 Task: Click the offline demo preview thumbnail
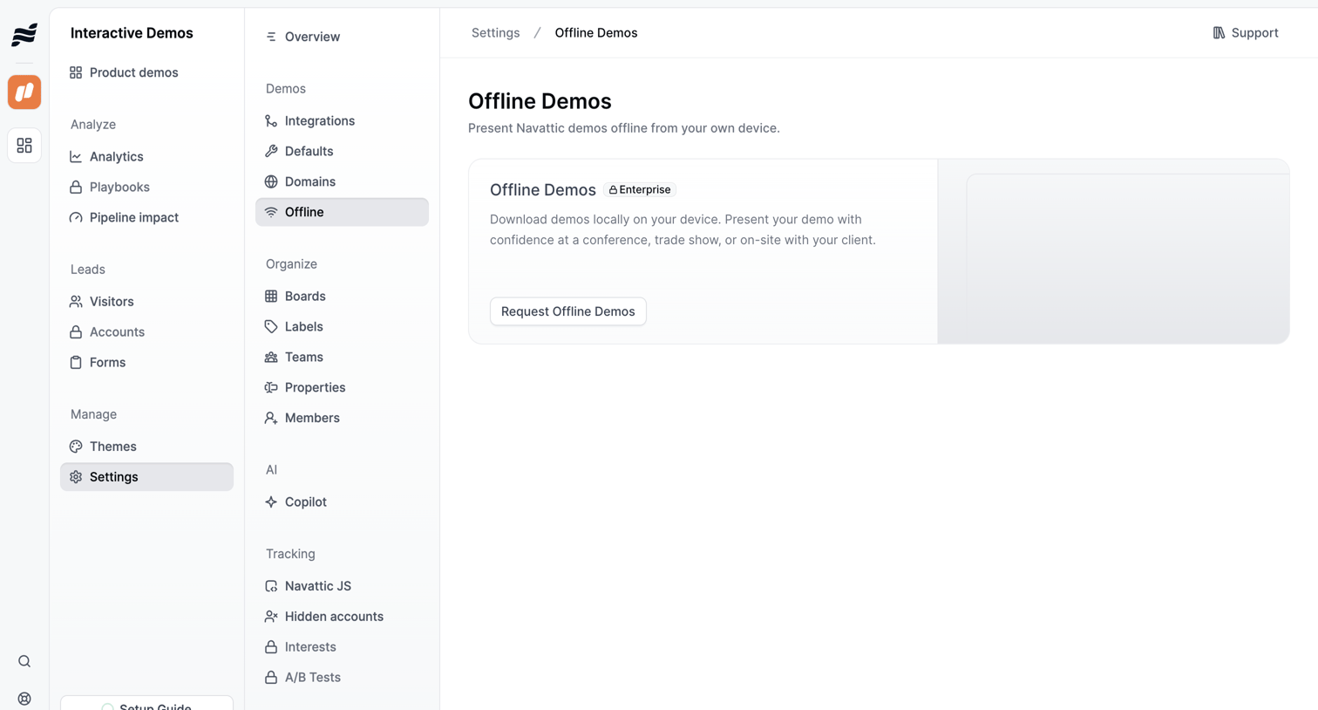click(1113, 251)
